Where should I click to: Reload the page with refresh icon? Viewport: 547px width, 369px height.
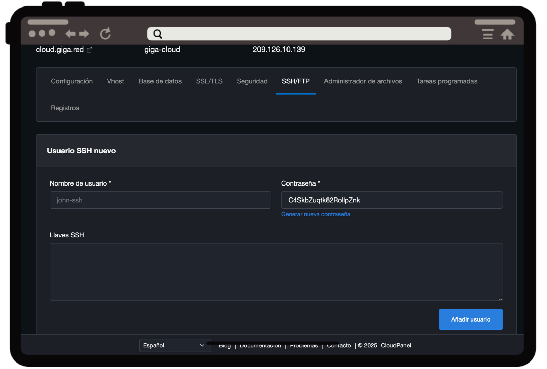coord(105,33)
